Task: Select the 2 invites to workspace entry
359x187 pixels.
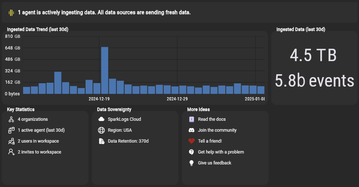Action: [39, 152]
